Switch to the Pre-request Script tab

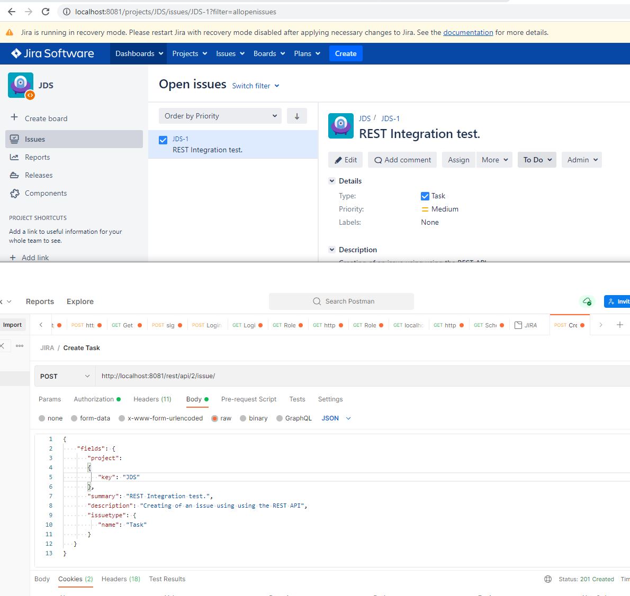[x=249, y=399]
